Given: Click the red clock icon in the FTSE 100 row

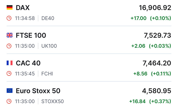Looking at the screenshot, I should click(9, 46).
